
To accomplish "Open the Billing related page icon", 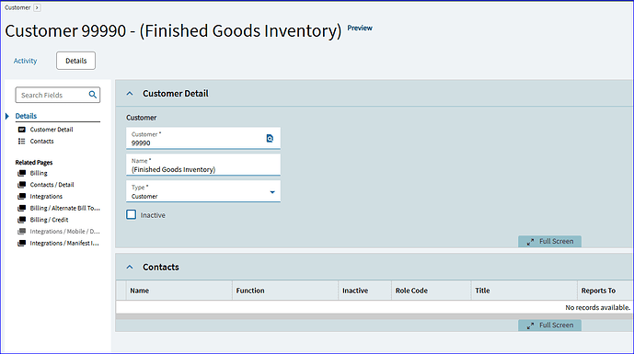I will coord(22,174).
